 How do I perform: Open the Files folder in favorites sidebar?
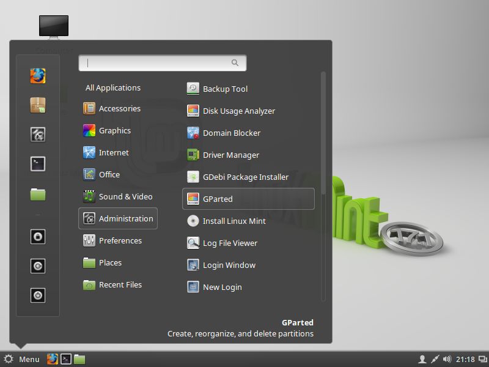(38, 194)
